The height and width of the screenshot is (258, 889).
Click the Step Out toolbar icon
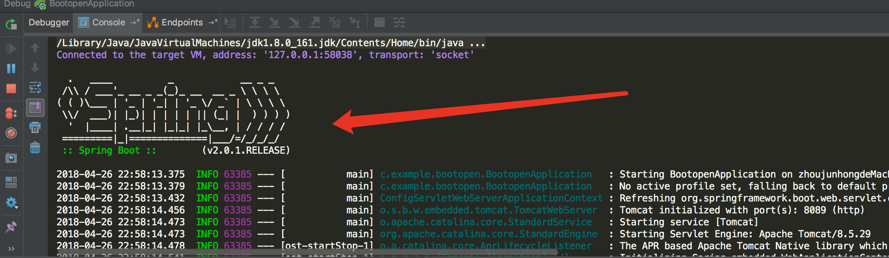[x=315, y=23]
